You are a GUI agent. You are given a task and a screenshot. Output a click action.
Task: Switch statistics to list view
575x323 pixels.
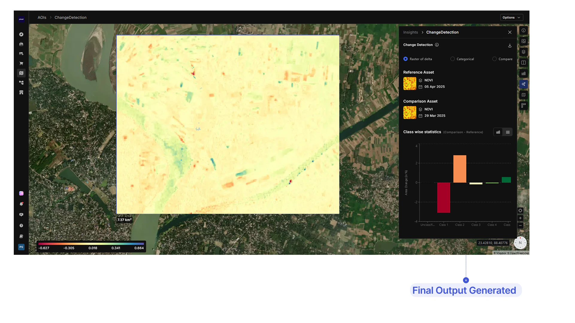[x=508, y=132]
